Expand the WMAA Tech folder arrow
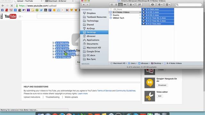The image size is (205, 115). click(x=140, y=18)
